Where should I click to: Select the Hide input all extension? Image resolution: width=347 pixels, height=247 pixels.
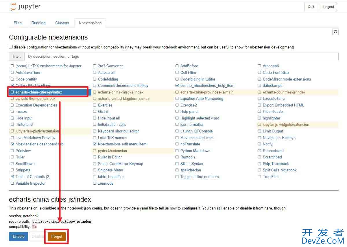click(x=109, y=118)
